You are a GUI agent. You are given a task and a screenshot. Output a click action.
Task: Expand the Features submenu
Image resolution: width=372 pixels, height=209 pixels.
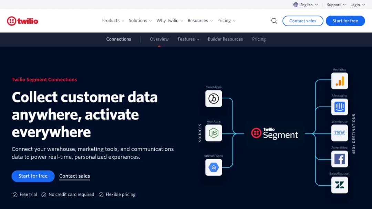coord(189,39)
